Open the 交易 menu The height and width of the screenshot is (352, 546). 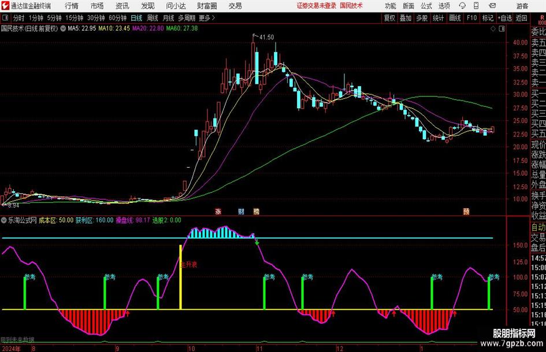pos(235,6)
